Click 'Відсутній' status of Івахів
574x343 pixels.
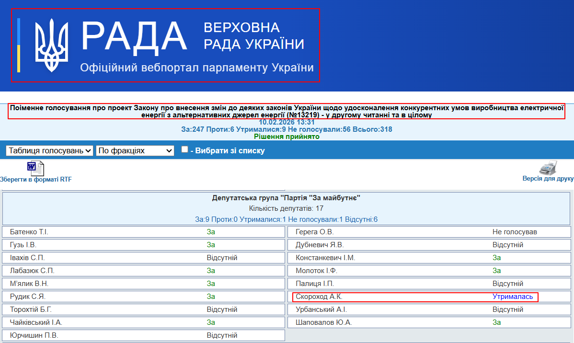[x=222, y=258]
